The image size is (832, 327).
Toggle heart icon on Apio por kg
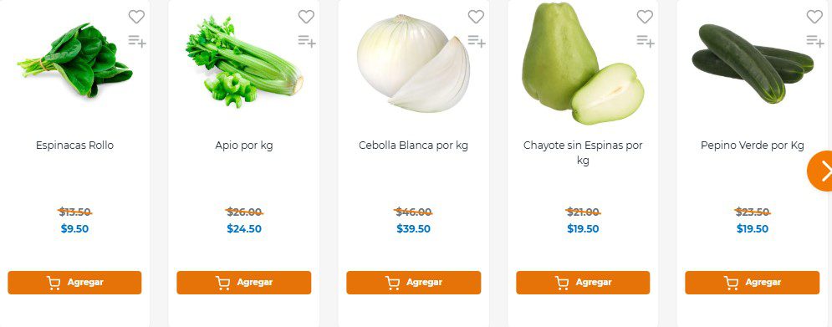click(306, 17)
